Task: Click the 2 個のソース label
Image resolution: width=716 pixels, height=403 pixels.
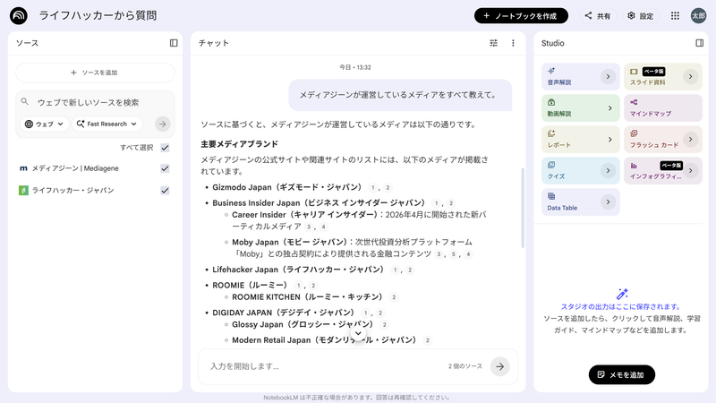Action: point(465,366)
